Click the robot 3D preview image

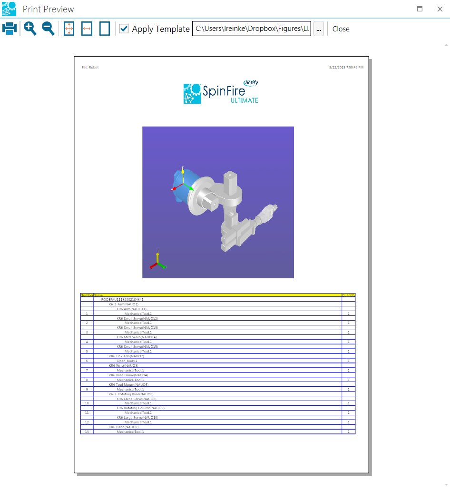(x=218, y=202)
